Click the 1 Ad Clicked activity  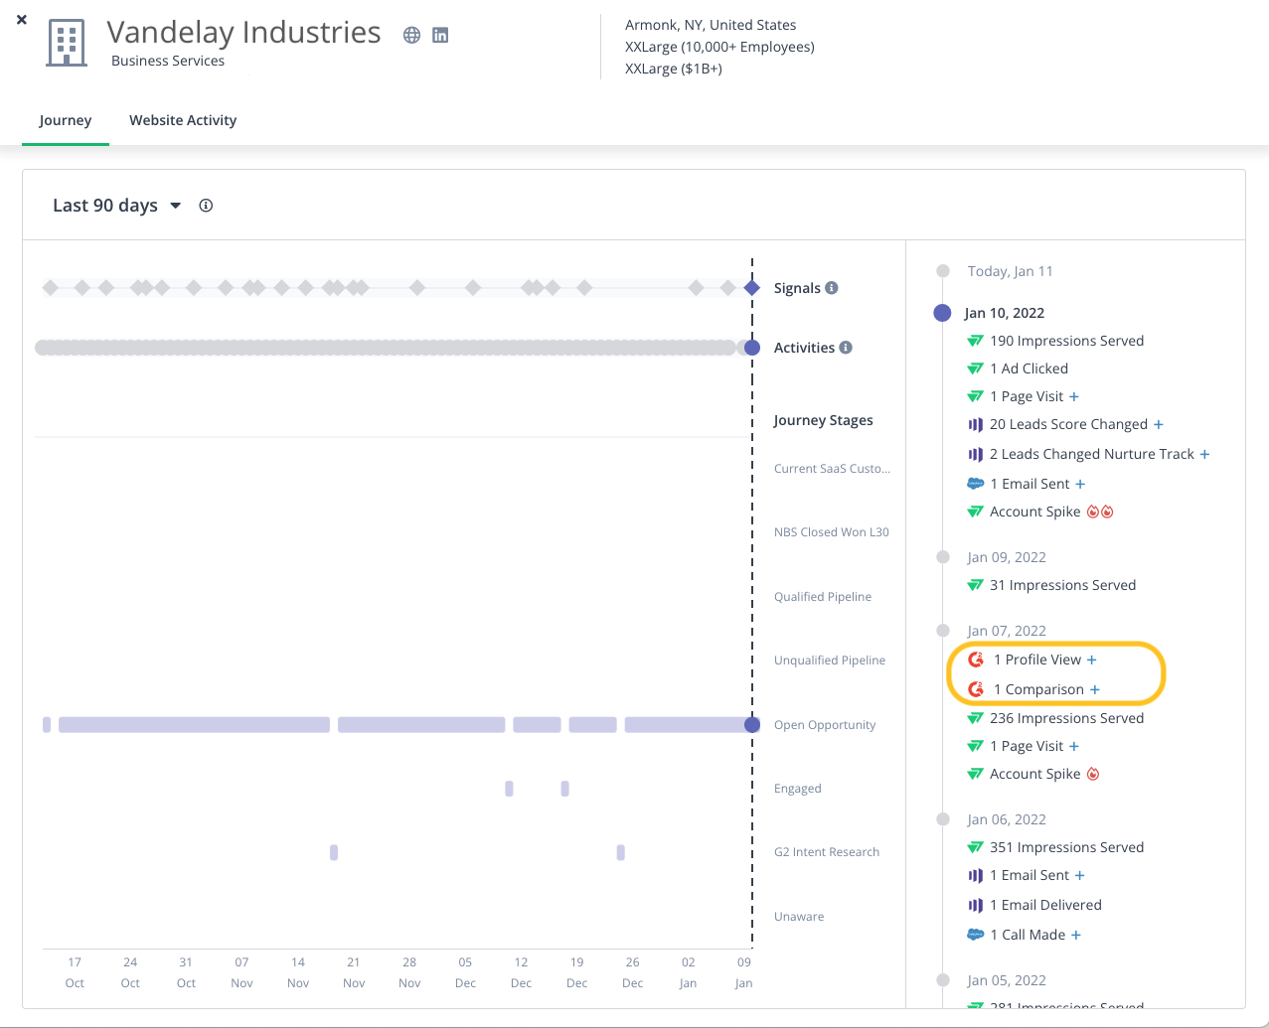1029,368
